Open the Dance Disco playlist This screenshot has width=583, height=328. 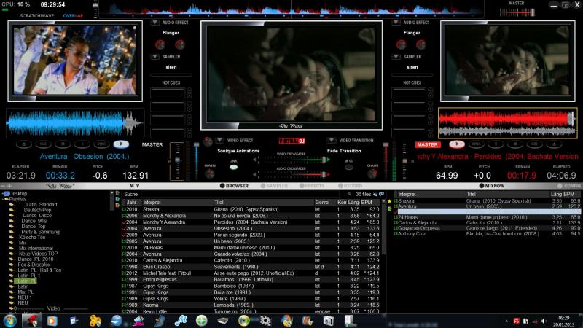pos(37,215)
